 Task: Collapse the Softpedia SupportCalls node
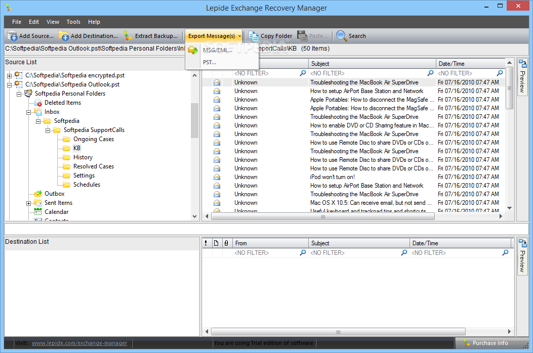point(48,131)
